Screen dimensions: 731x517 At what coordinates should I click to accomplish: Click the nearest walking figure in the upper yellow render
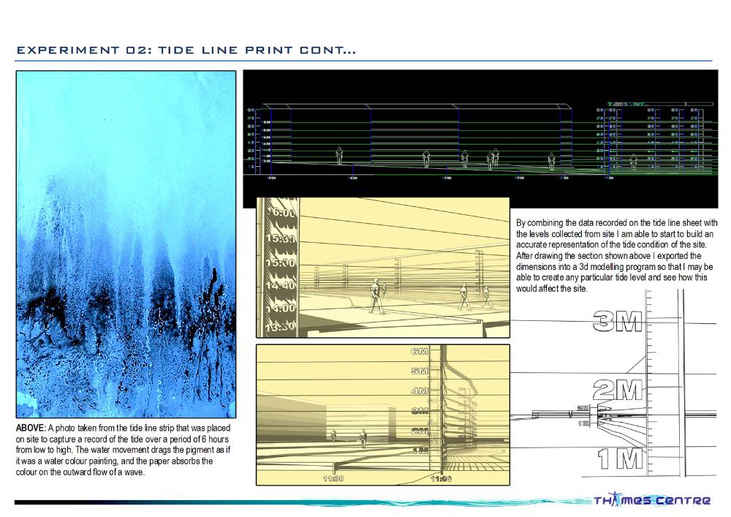pyautogui.click(x=376, y=296)
